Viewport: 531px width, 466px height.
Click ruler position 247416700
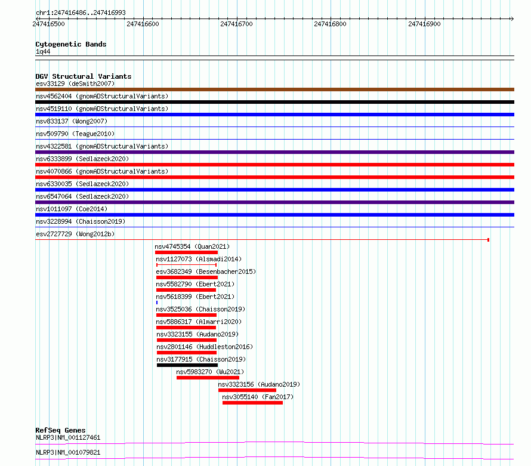click(236, 24)
